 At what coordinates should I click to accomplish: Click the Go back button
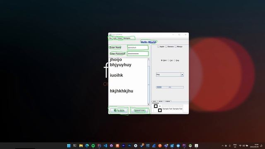point(119,111)
